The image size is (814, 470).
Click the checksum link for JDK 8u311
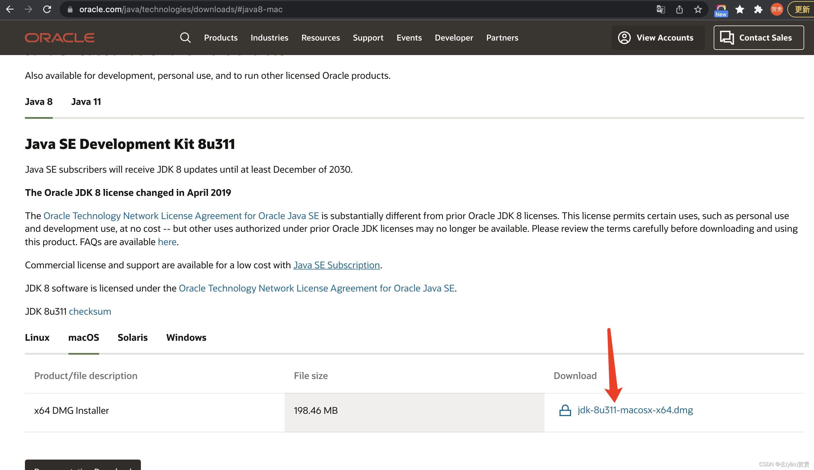tap(90, 311)
